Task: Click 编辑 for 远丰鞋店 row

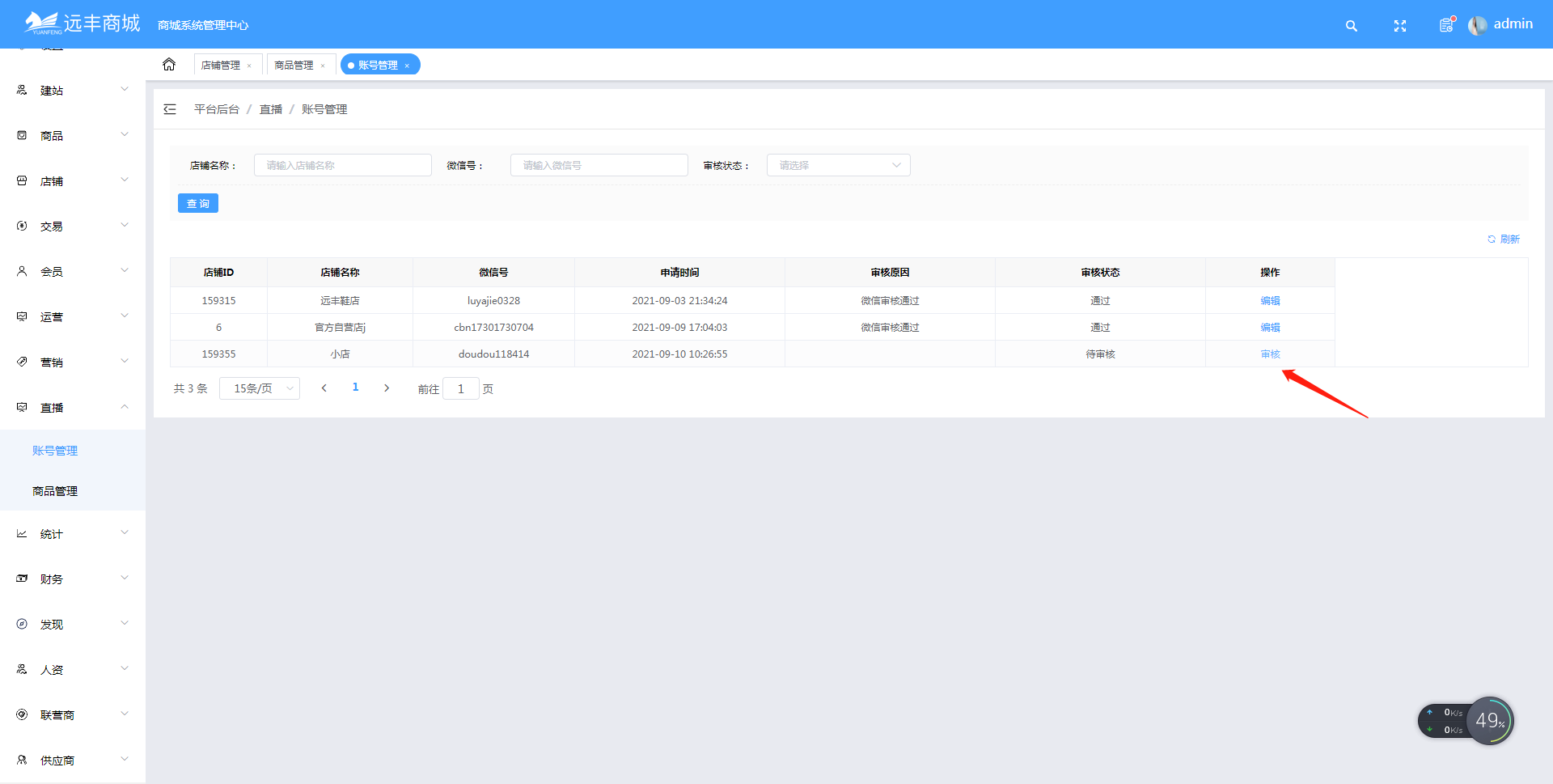Action: 1270,301
